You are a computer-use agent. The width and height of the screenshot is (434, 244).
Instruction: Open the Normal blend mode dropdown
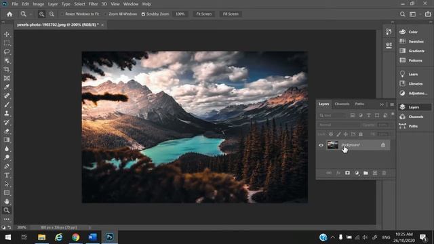point(339,125)
